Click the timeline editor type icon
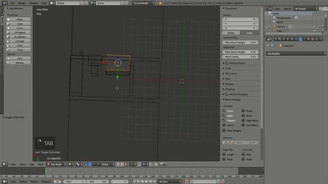328x184 pixels. (x=5, y=181)
